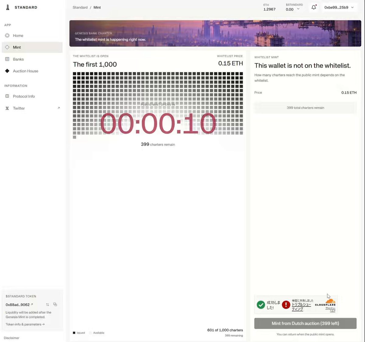Viewport: 365px width, 342px height.
Task: Copy the $STANDARD token address
Action: [55, 304]
